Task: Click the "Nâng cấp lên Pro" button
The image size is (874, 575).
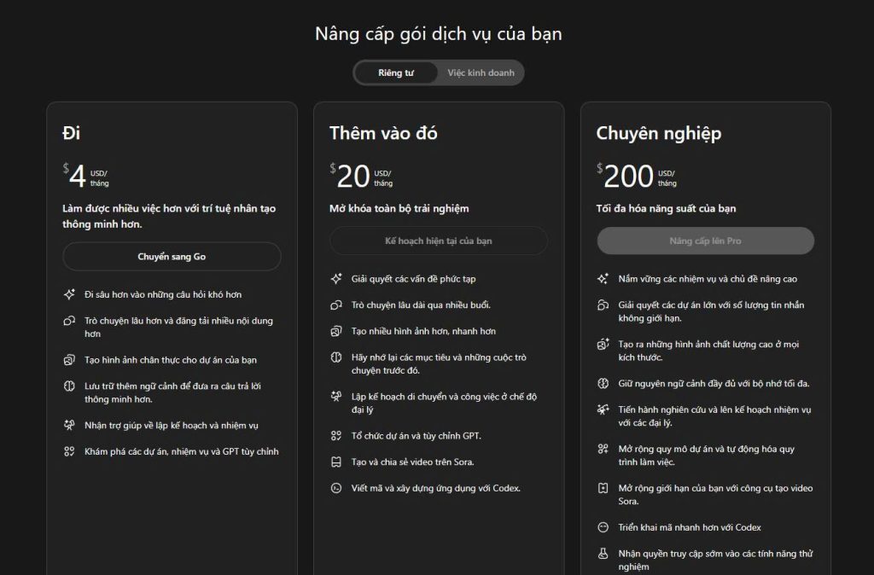Action: click(705, 241)
